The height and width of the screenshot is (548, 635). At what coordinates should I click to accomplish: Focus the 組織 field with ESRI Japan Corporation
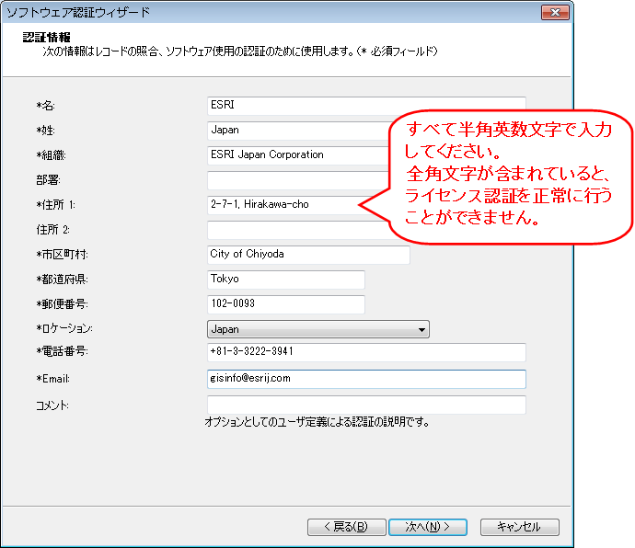(x=298, y=155)
